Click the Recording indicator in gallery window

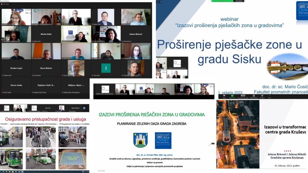[6, 4]
